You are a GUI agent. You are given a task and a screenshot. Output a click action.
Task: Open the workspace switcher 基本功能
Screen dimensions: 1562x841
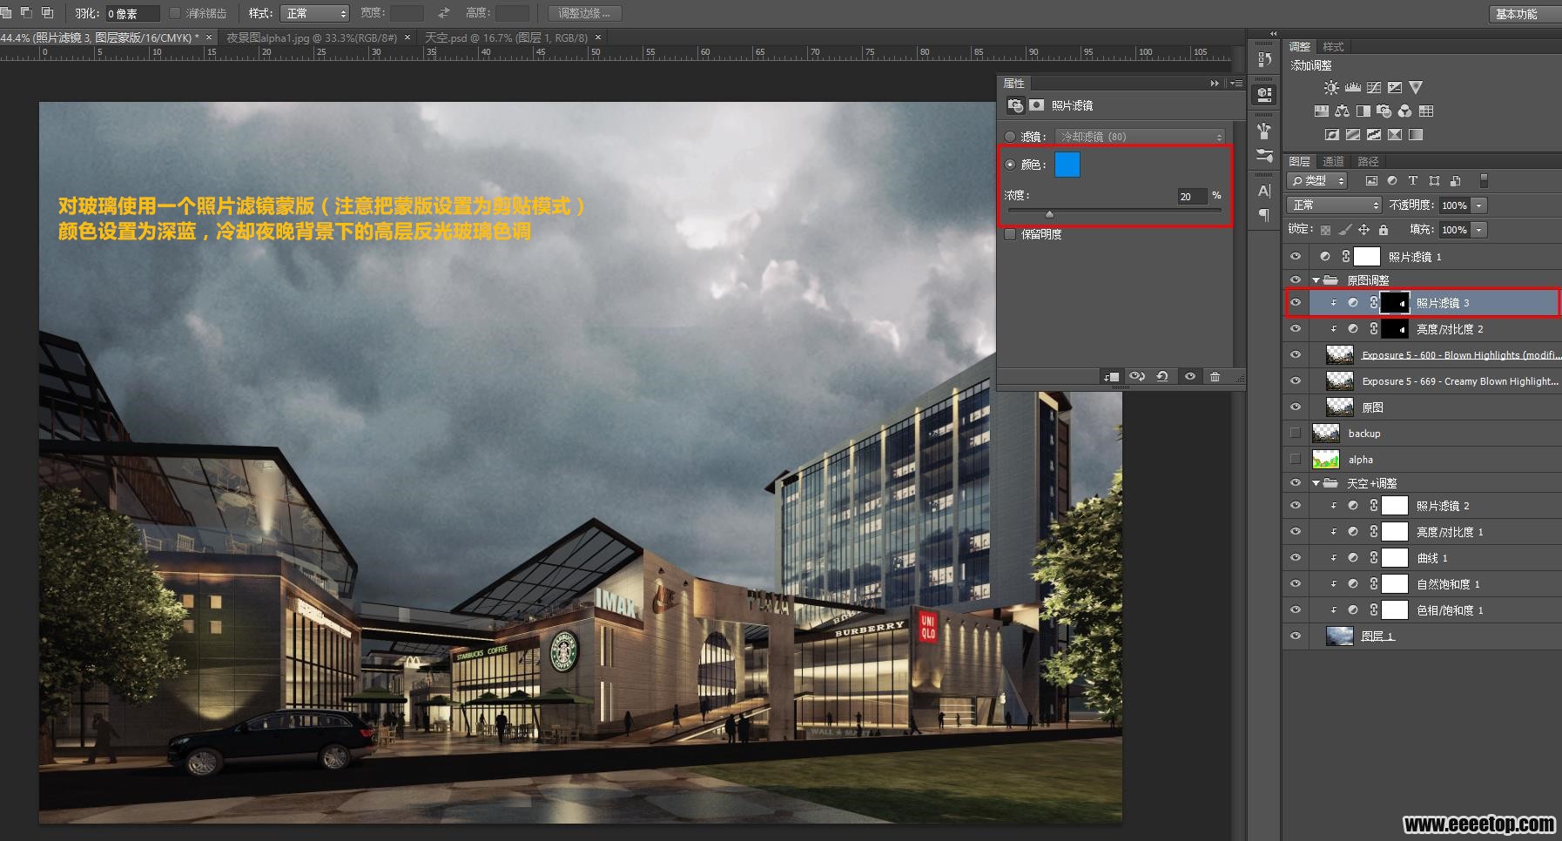(1524, 14)
